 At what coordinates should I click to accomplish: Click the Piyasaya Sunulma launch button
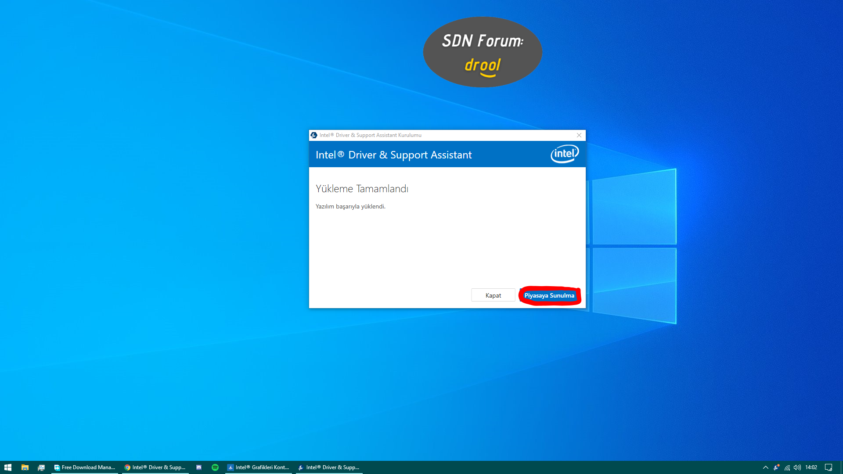(x=549, y=295)
